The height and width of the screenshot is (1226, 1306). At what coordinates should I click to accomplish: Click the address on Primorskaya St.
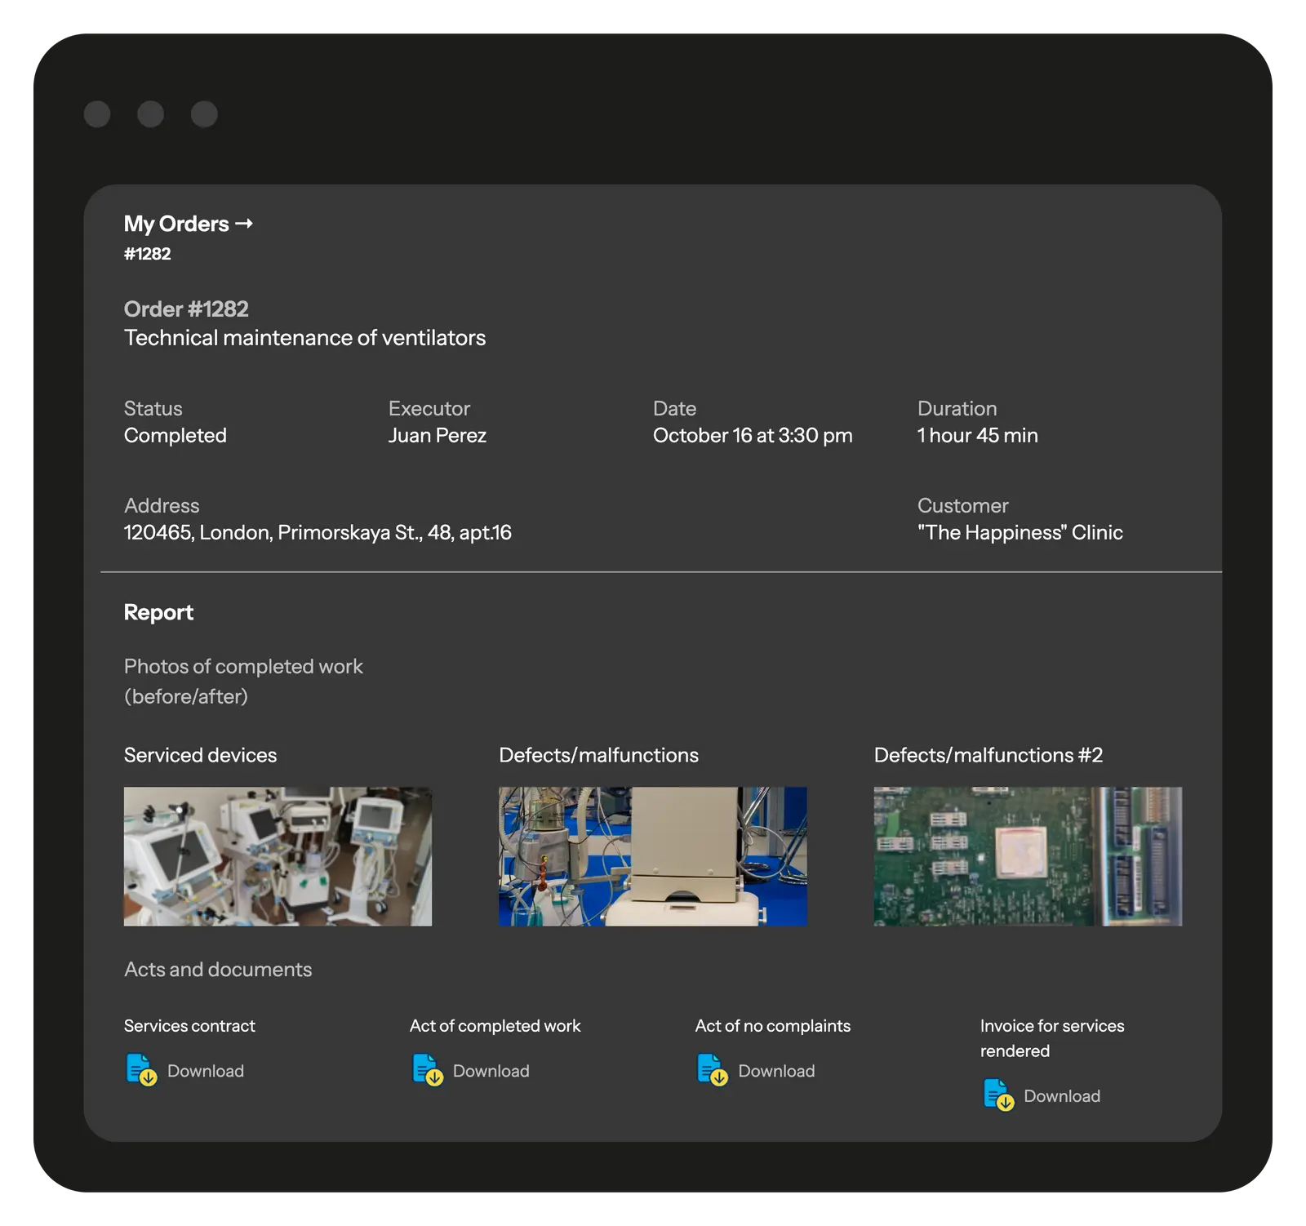tap(318, 533)
